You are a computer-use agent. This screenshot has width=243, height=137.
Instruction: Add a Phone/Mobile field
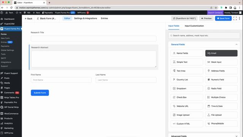coord(221,124)
